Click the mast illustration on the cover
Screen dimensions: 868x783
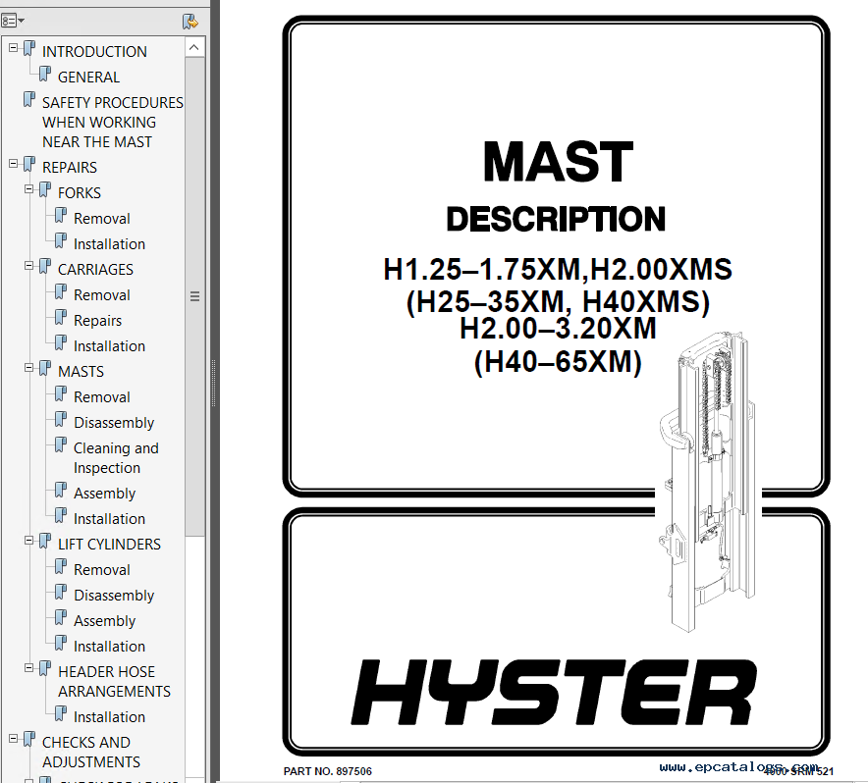point(707,482)
